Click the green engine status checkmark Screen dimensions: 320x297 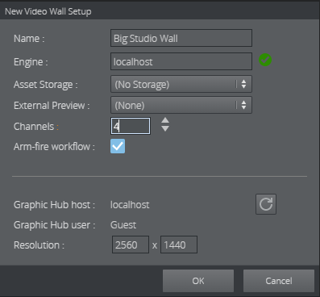[x=265, y=60]
